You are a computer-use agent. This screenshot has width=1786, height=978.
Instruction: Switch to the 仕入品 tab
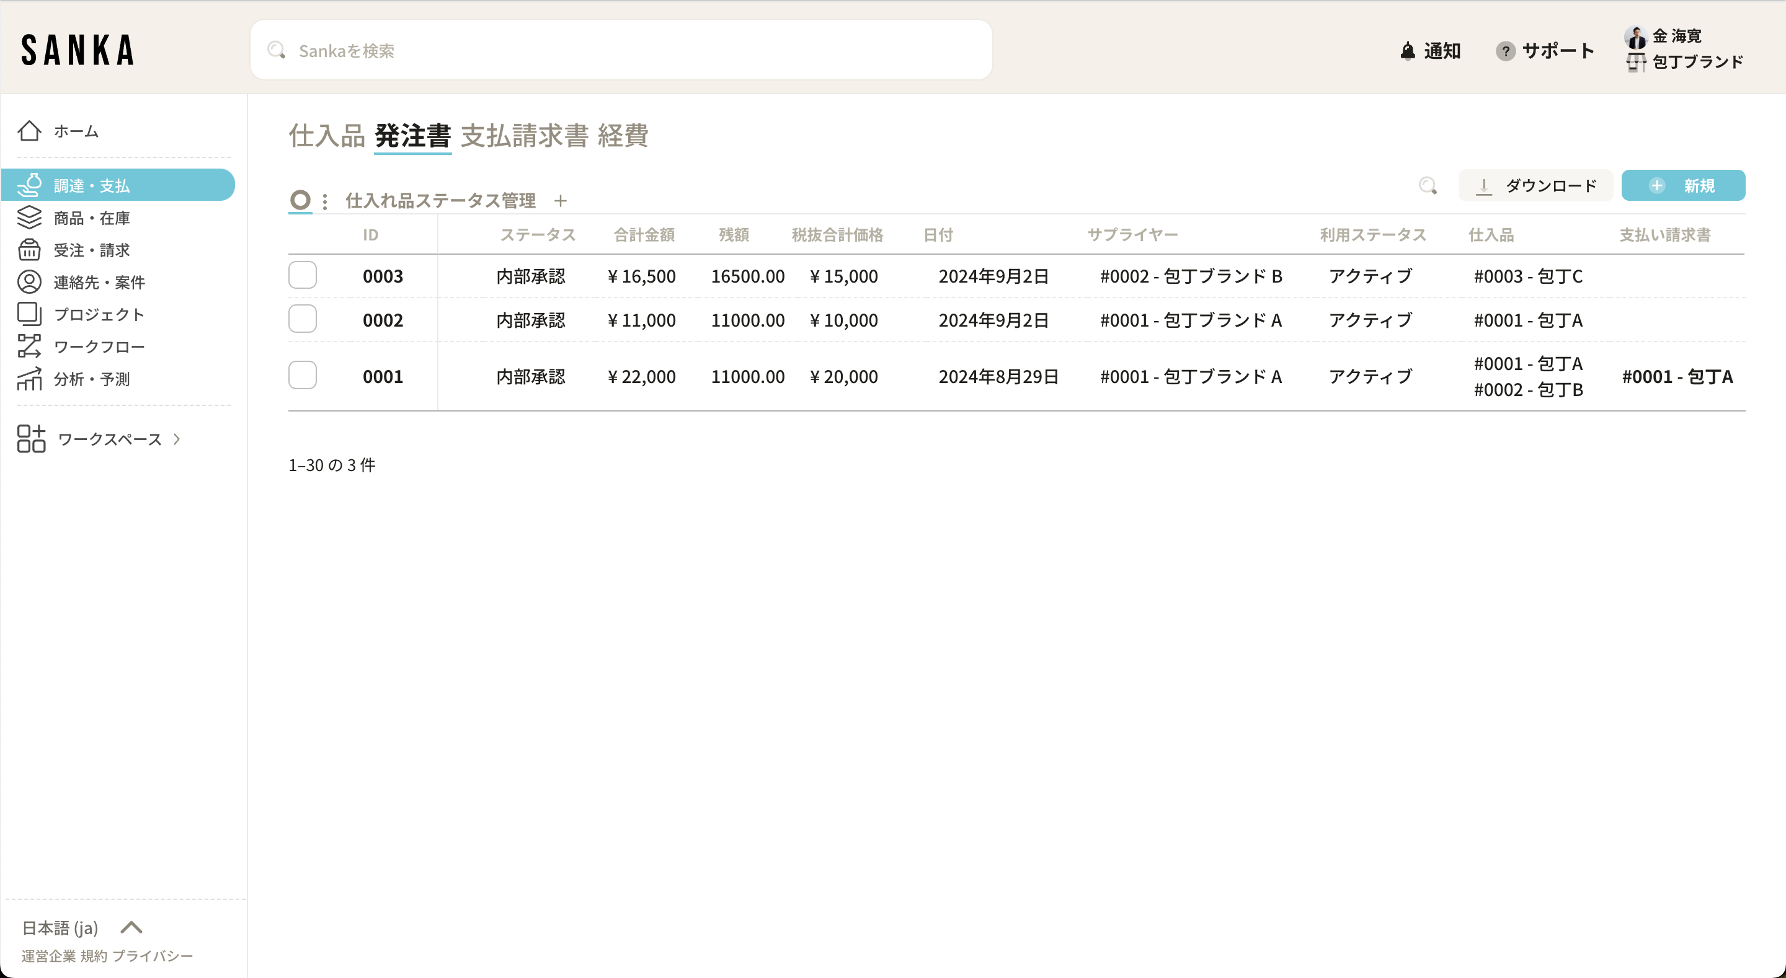click(326, 136)
